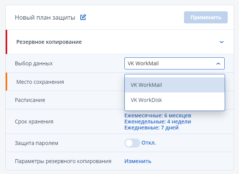The width and height of the screenshot is (239, 174).
Task: Open the Изменить link for backup options
Action: pos(138,161)
